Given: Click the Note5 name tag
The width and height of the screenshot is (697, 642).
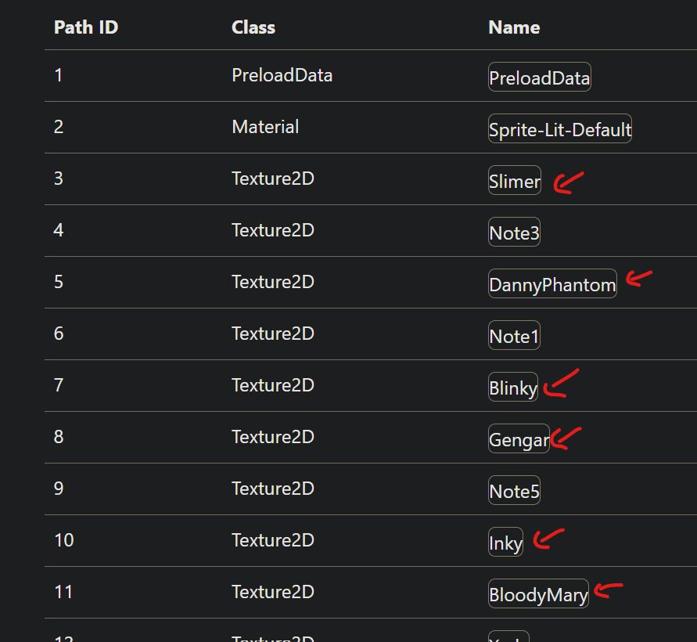Looking at the screenshot, I should (514, 491).
